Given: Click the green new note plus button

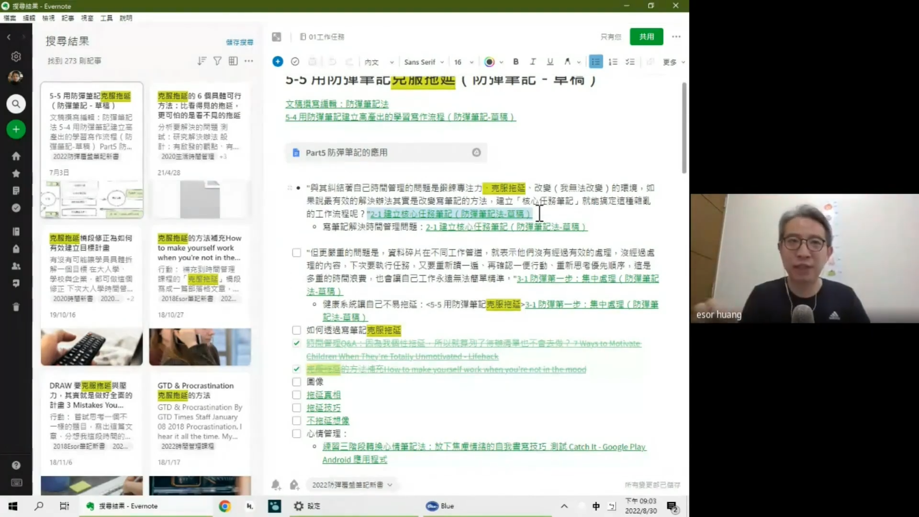Looking at the screenshot, I should pyautogui.click(x=16, y=129).
